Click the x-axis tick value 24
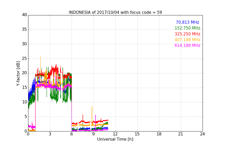 202,134
